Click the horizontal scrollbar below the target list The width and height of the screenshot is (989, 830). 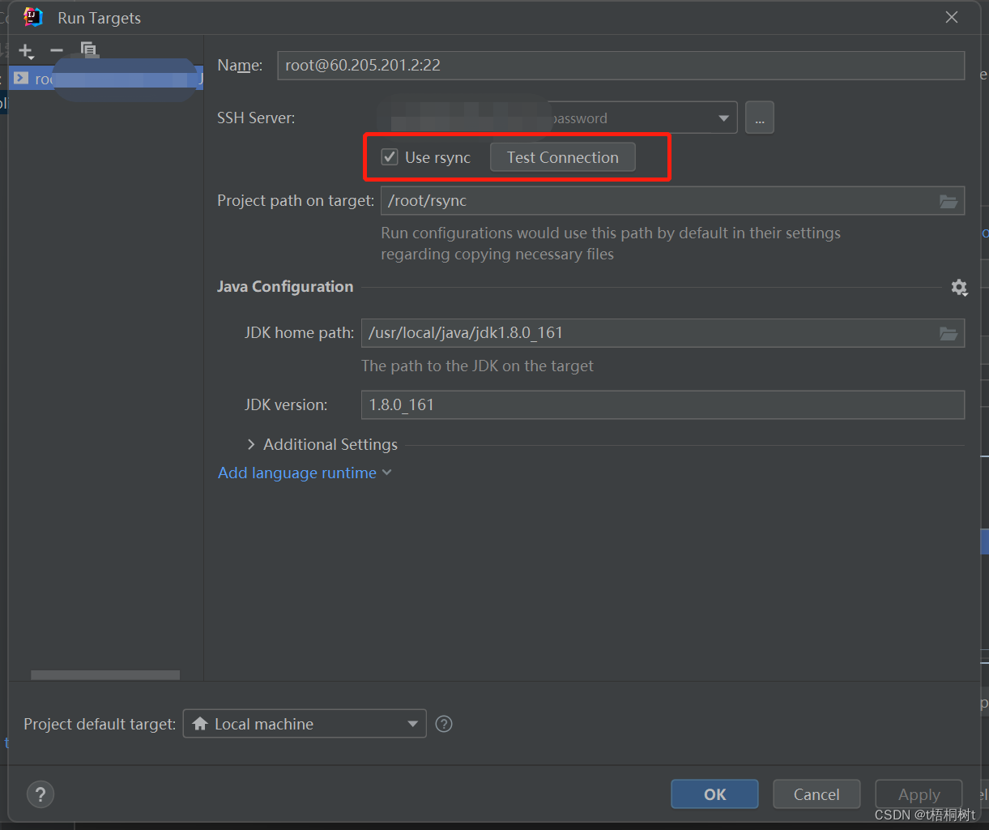(x=104, y=674)
